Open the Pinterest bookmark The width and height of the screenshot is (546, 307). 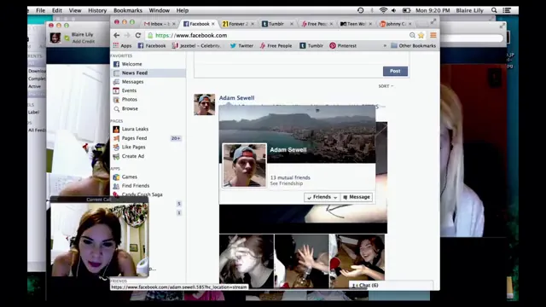343,45
